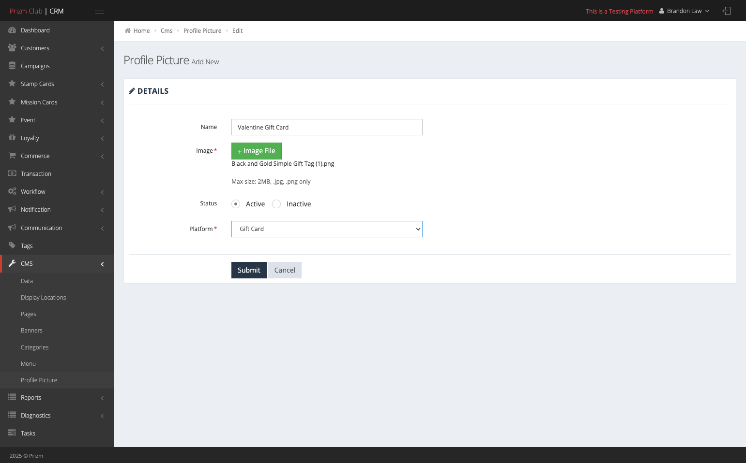Screen dimensions: 746x463
Task: Click the Workflow gears icon
Action: (12, 191)
